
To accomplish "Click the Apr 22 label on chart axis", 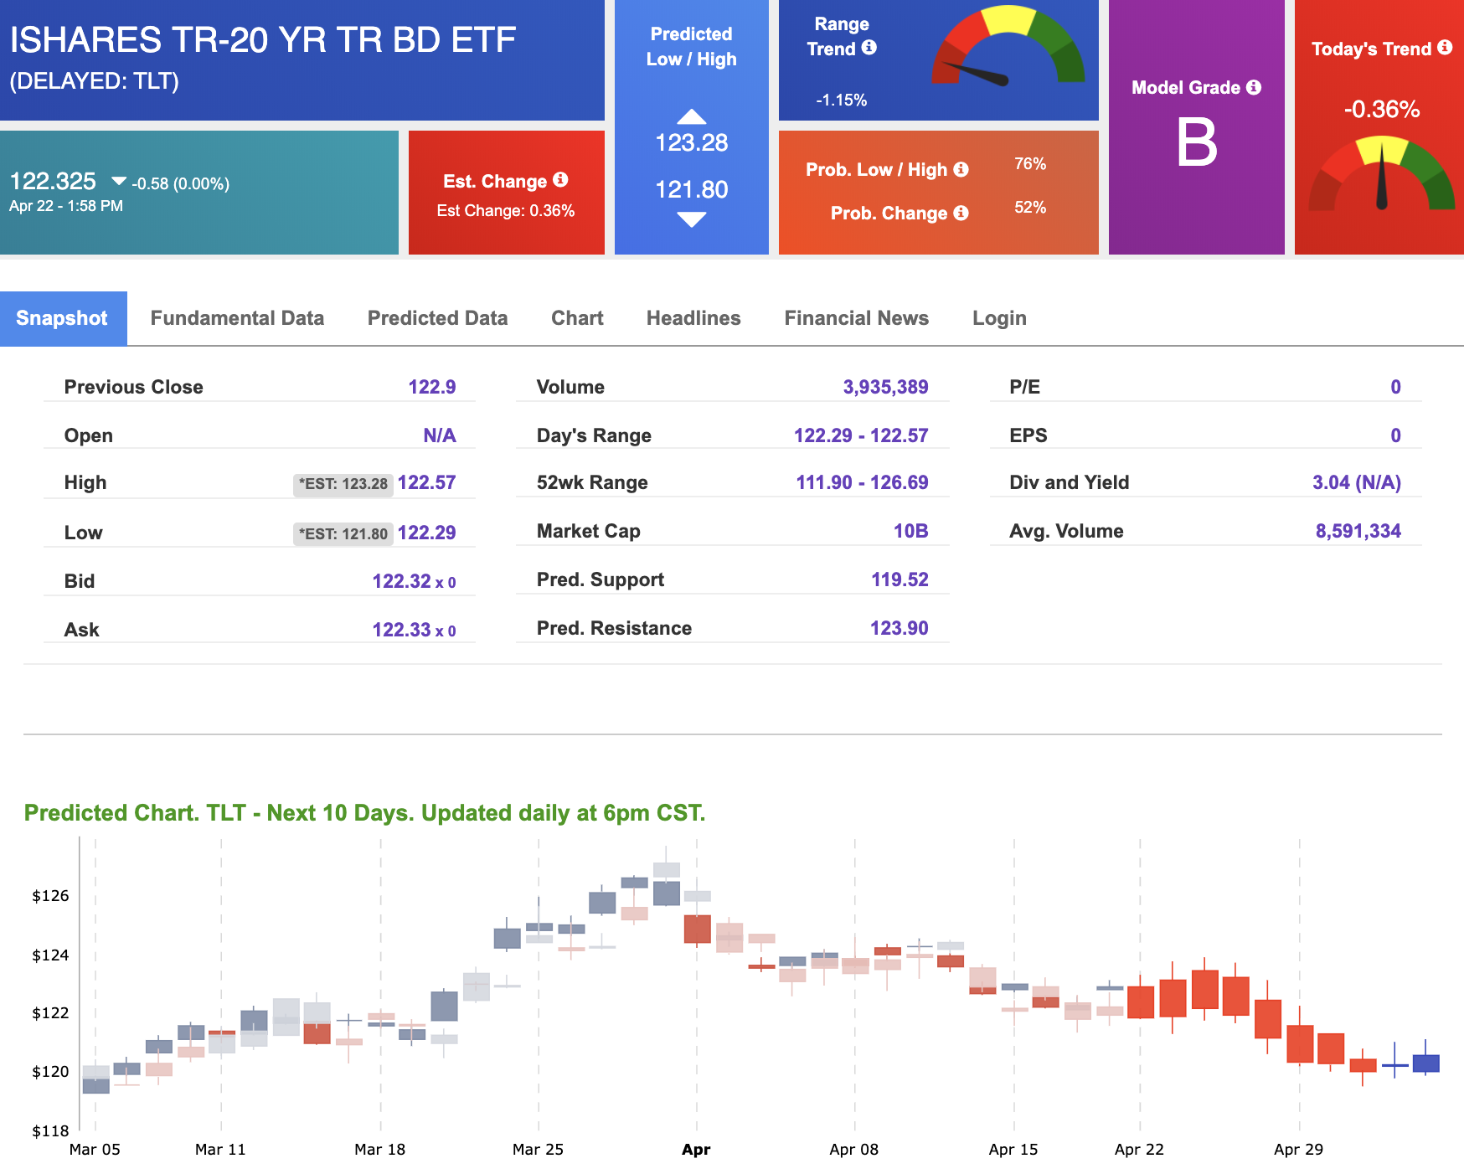I will click(x=1139, y=1150).
